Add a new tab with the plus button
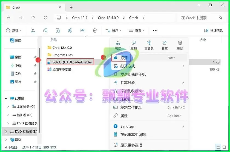Screen dimensions: 230x152 pyautogui.click(x=71, y=7)
